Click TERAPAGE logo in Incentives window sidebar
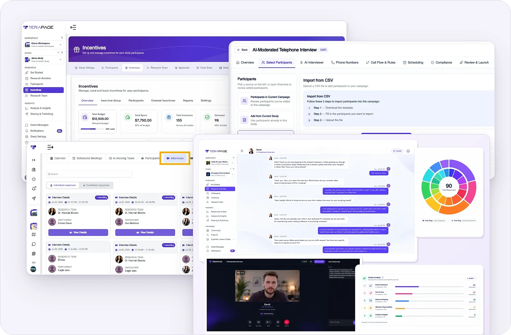Image resolution: width=511 pixels, height=335 pixels. [x=38, y=27]
